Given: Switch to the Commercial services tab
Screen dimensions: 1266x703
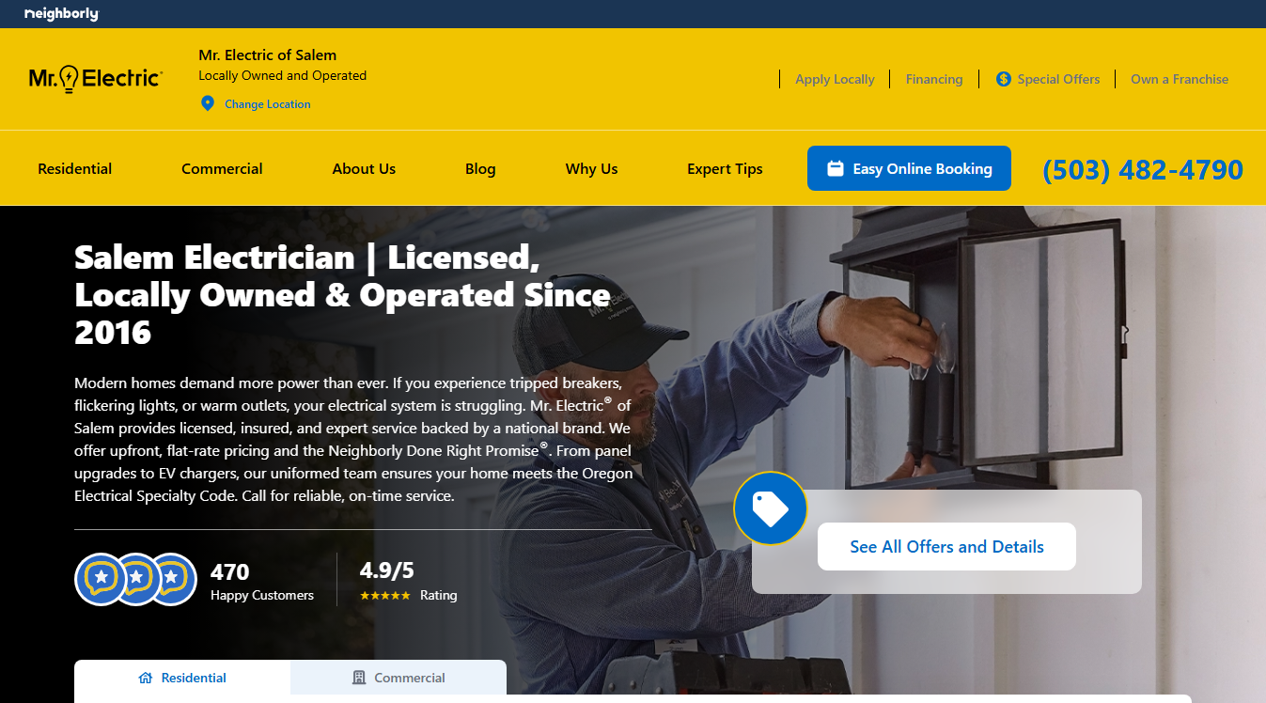Looking at the screenshot, I should (399, 678).
